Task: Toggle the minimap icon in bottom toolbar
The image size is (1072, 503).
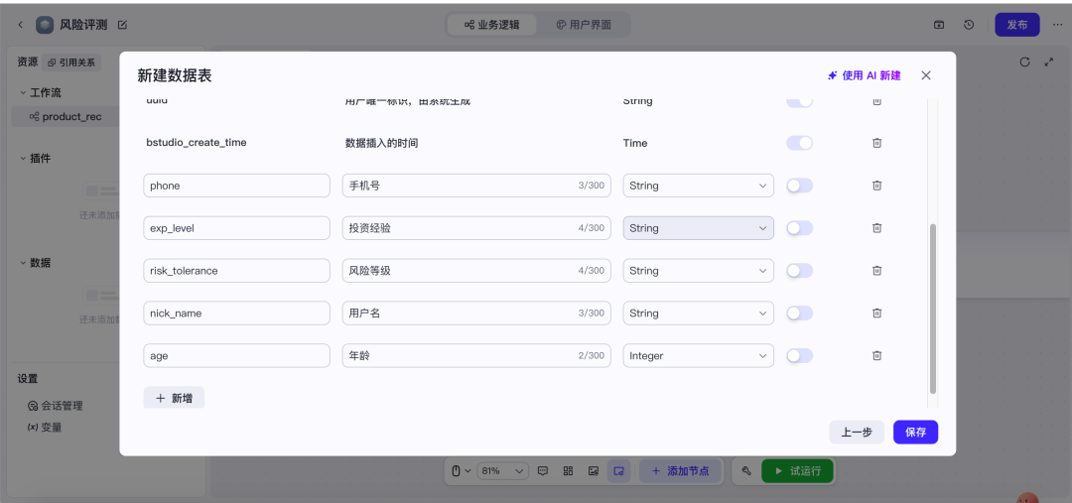Action: tap(618, 471)
